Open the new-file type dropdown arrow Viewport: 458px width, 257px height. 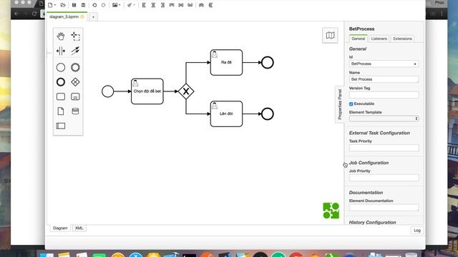(55, 5)
